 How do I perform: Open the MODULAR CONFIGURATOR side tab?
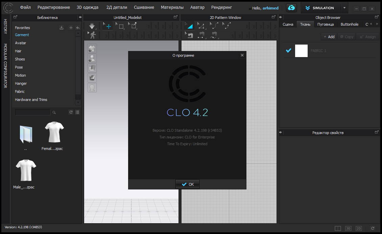[5, 66]
